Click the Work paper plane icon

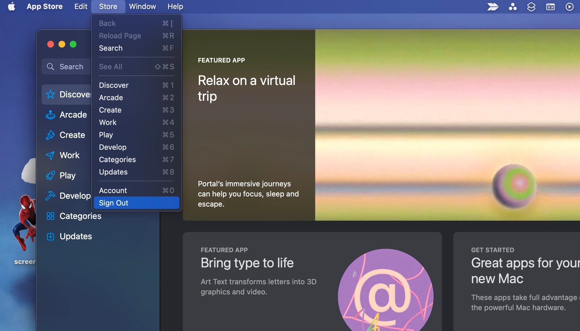point(50,155)
